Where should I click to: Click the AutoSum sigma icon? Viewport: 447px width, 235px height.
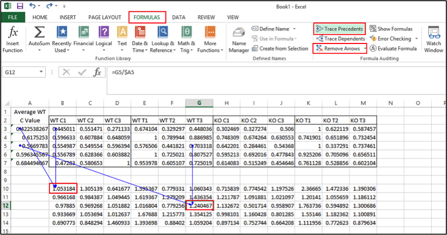click(x=39, y=32)
